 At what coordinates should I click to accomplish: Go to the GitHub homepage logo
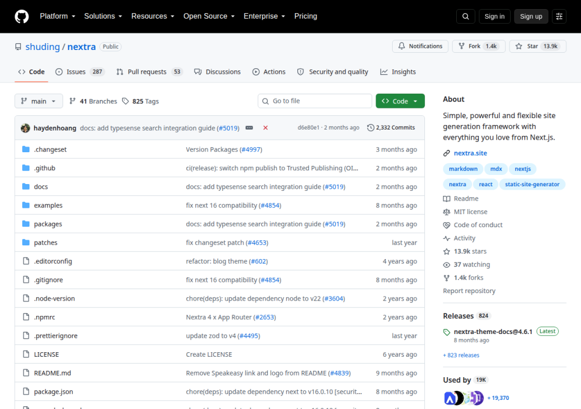click(22, 16)
